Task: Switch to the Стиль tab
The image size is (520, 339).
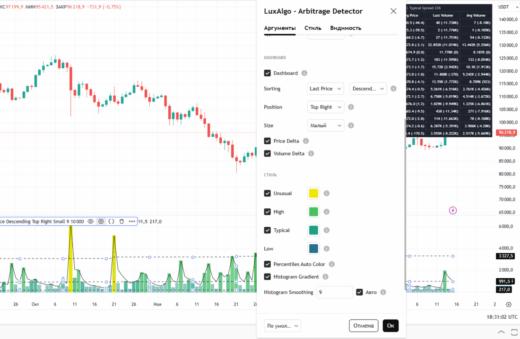Action: pyautogui.click(x=313, y=28)
